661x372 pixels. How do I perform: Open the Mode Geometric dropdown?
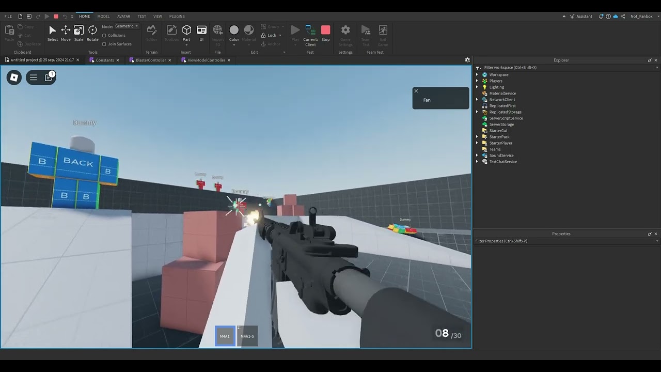point(127,26)
